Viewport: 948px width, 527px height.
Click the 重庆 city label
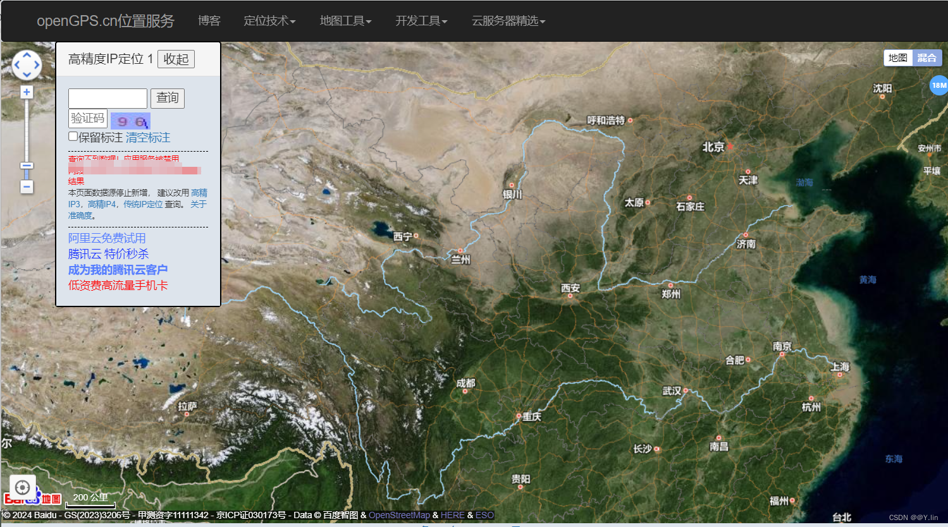tap(532, 416)
